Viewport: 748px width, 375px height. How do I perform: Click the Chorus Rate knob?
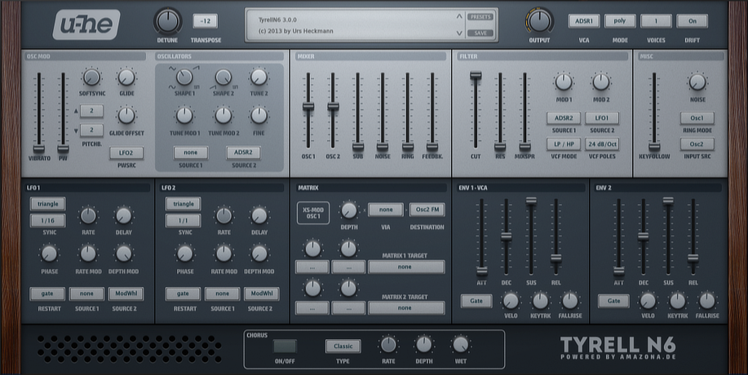(x=388, y=344)
